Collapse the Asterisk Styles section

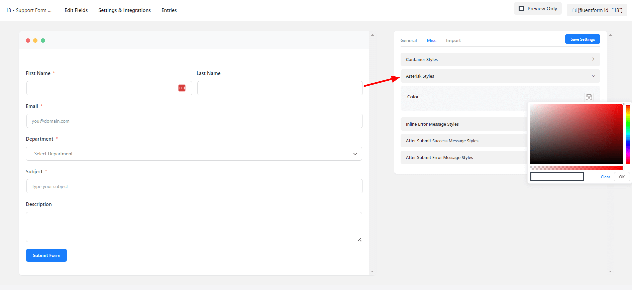click(x=500, y=76)
